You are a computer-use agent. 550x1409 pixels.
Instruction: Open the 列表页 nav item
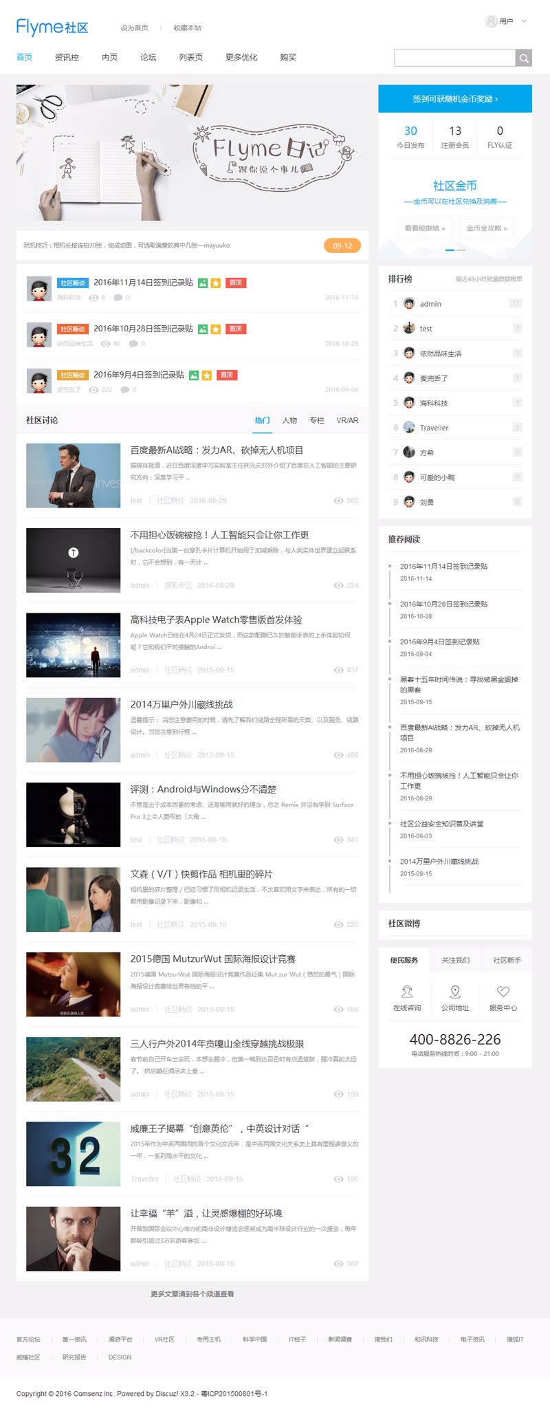(190, 57)
